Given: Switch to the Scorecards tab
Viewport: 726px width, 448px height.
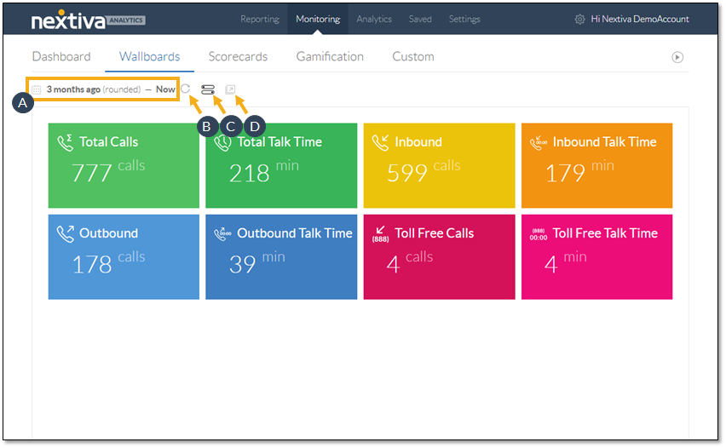Looking at the screenshot, I should tap(238, 57).
